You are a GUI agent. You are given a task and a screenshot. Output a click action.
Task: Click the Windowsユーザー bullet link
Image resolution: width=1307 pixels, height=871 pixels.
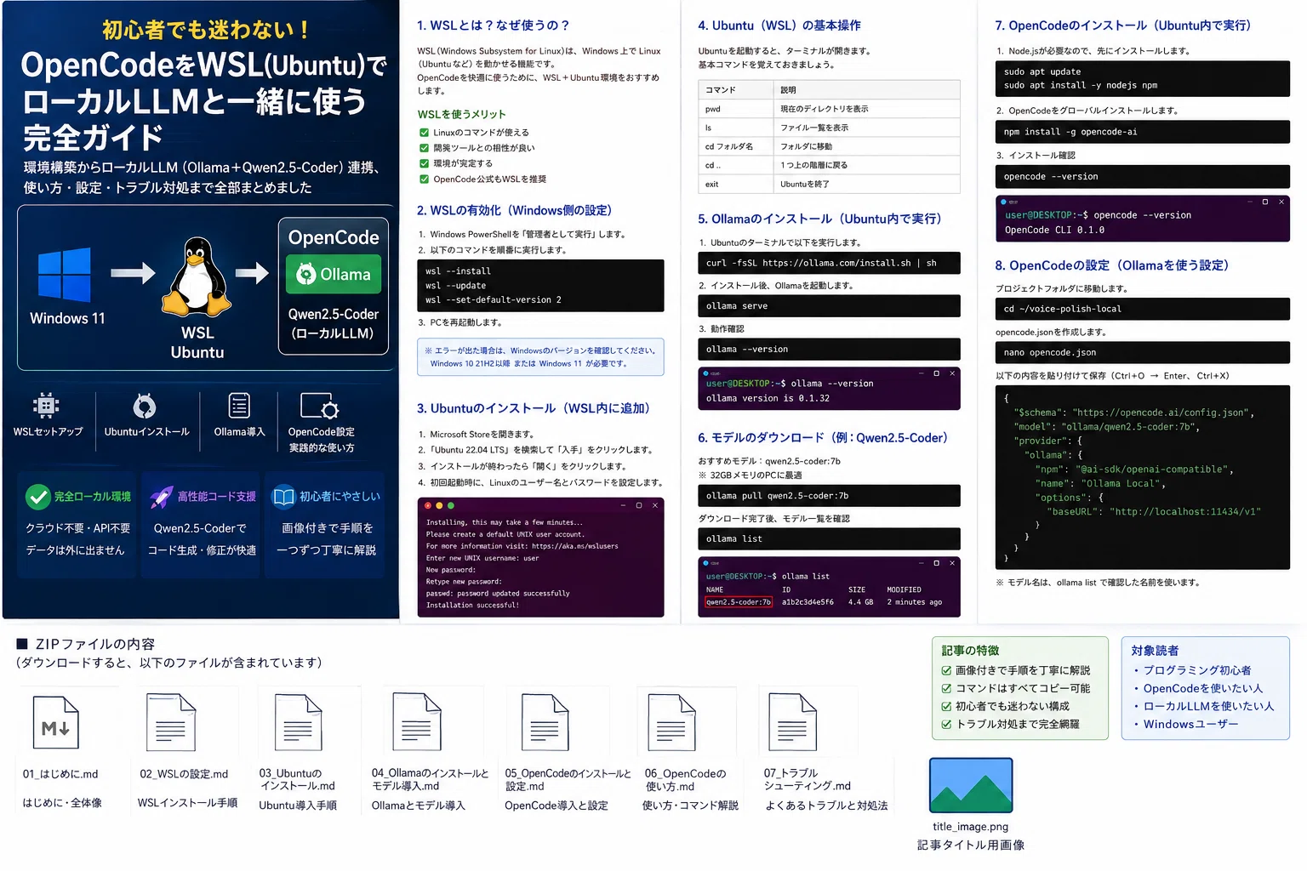click(x=1190, y=724)
